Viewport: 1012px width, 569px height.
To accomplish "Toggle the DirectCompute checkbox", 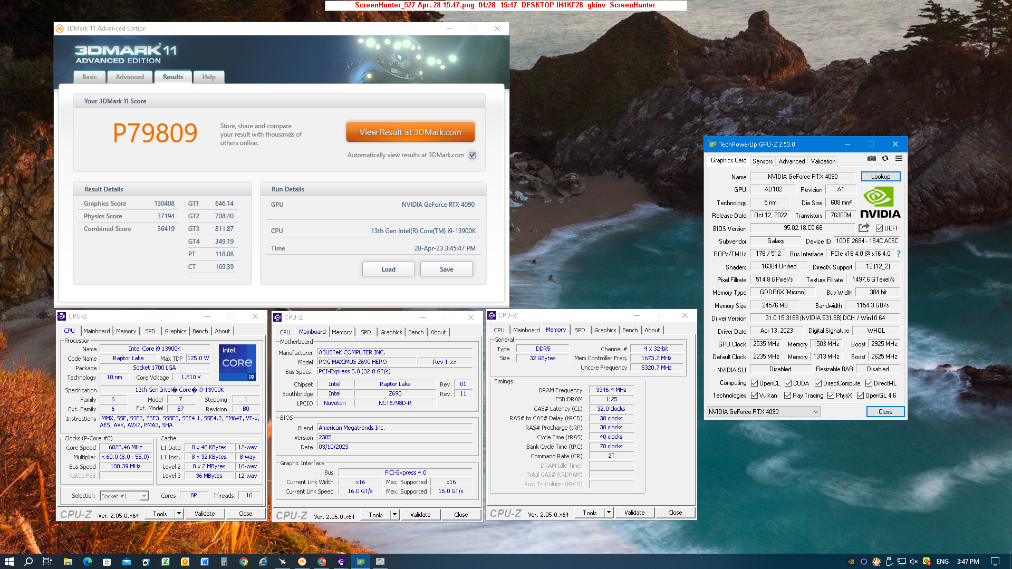I will pyautogui.click(x=818, y=383).
